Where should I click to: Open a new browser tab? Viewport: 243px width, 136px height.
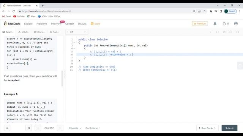click(x=43, y=6)
